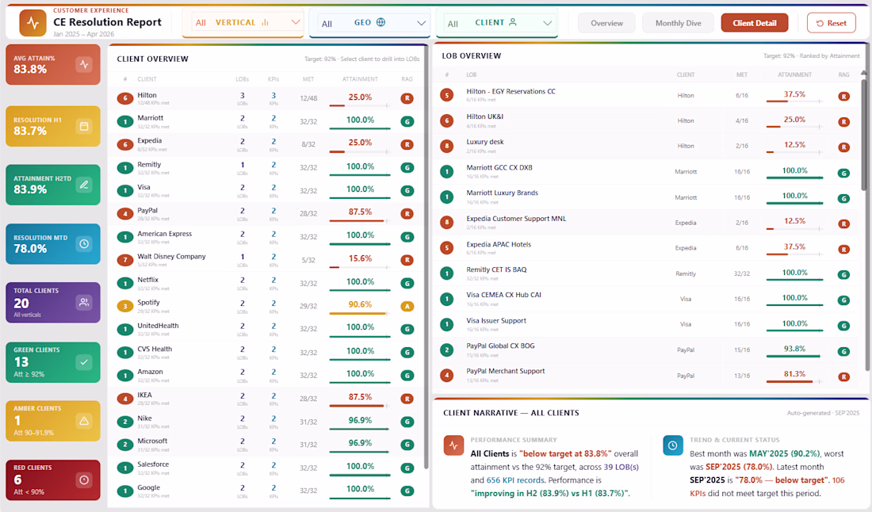Screen dimensions: 872x512
Task: Click rank badge 8 beside Luxury desk
Action: pos(446,146)
